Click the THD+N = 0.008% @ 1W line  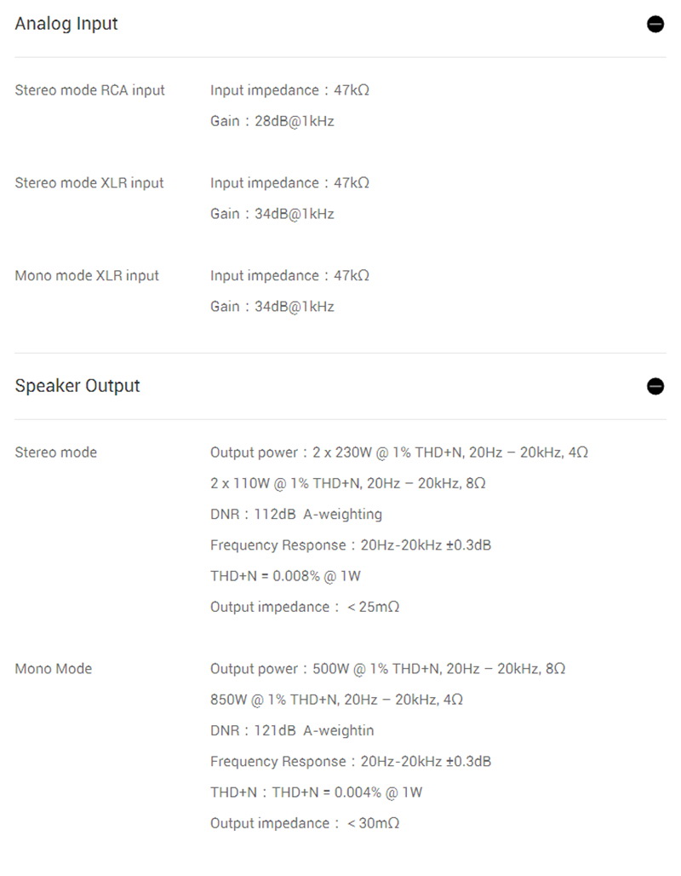(286, 576)
